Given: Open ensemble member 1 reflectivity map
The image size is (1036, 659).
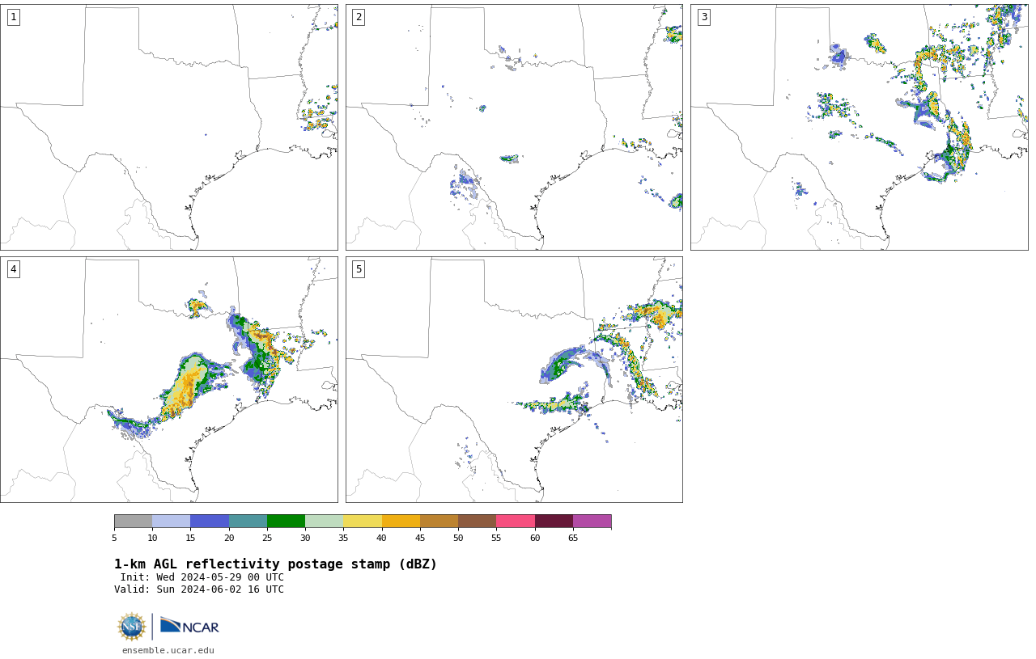Looking at the screenshot, I should 169,127.
